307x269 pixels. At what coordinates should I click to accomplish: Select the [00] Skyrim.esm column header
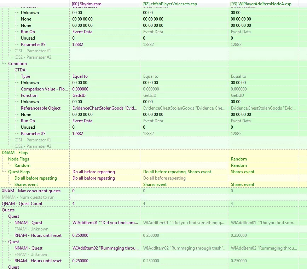click(87, 4)
